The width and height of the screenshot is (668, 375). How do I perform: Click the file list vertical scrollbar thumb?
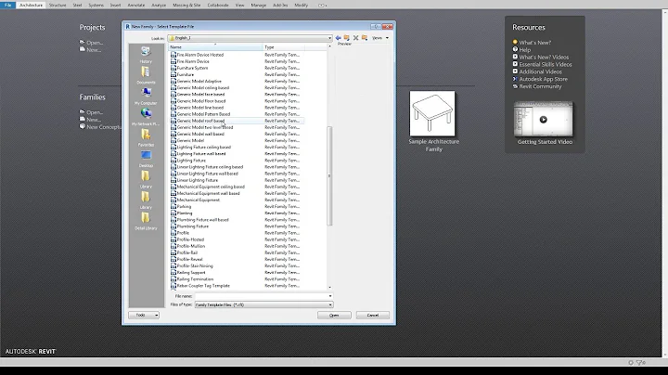coord(329,175)
